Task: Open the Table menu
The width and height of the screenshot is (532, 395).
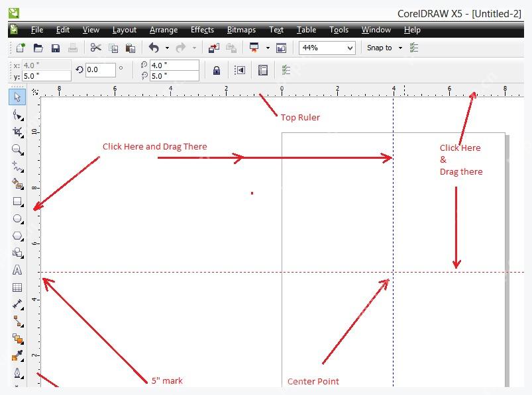Action: [x=306, y=30]
